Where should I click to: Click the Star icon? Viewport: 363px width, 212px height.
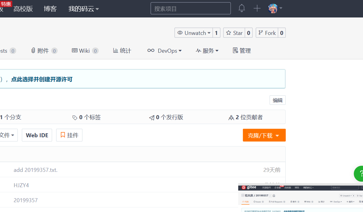click(x=228, y=33)
